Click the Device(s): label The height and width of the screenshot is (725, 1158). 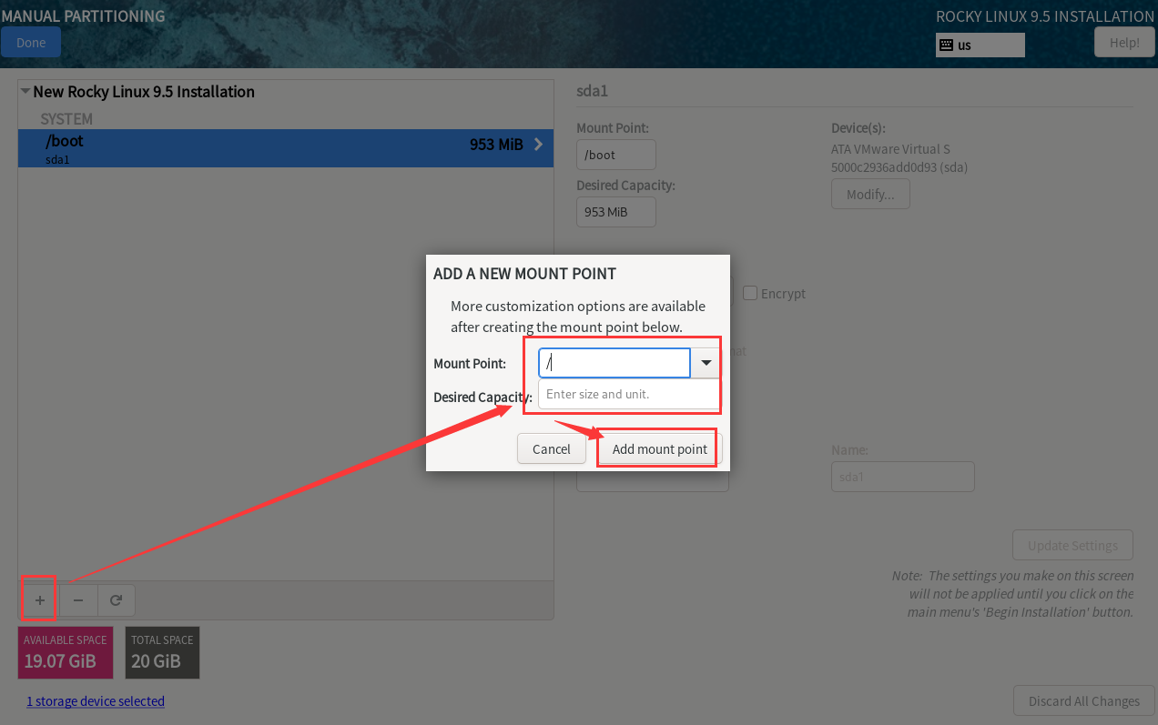point(858,128)
